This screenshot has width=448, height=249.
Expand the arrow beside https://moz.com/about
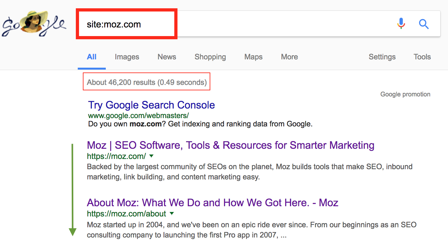(172, 214)
